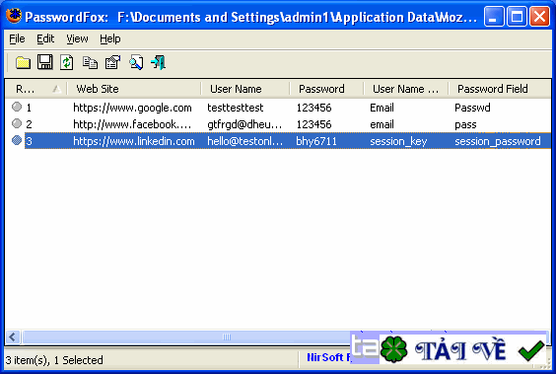556x374 pixels.
Task: Click '3 item(s), 1 Selected' status text
Action: [54, 360]
